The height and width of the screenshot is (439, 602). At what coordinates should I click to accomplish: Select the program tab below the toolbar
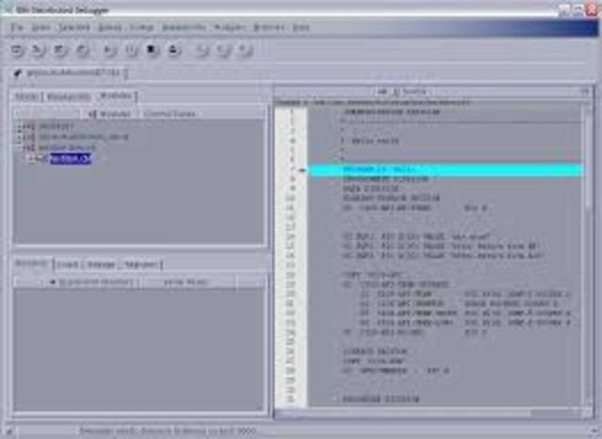pos(69,72)
